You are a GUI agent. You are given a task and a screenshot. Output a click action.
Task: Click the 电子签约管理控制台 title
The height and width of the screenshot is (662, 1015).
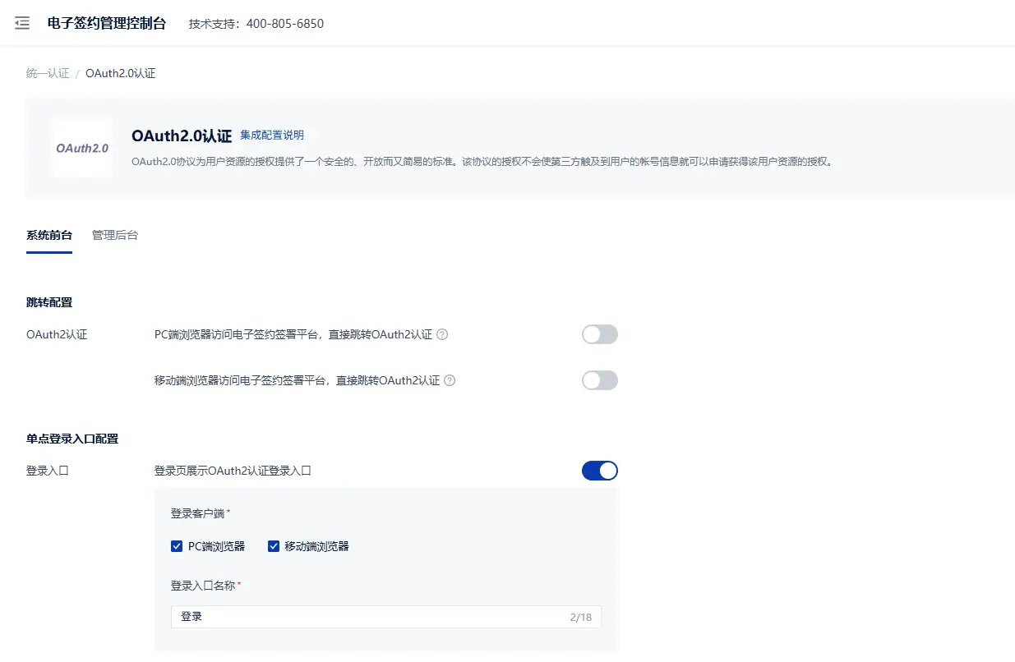107,23
